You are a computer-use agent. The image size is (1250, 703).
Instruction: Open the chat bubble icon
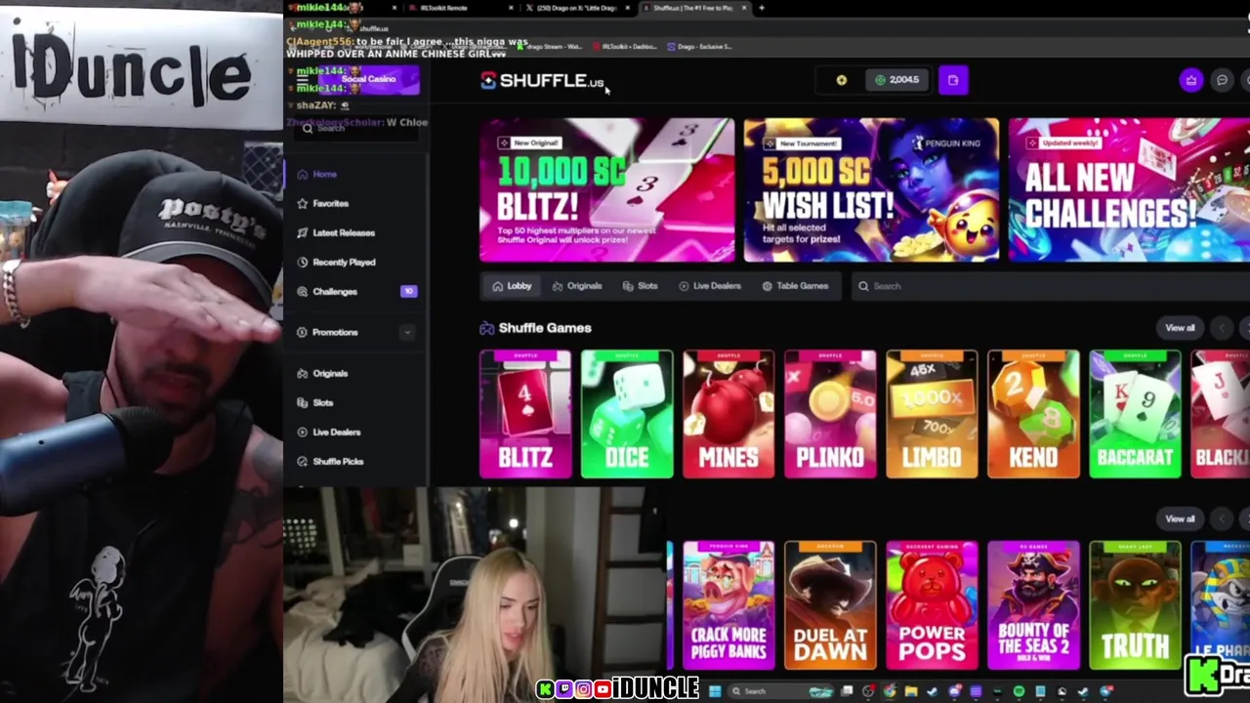1222,80
